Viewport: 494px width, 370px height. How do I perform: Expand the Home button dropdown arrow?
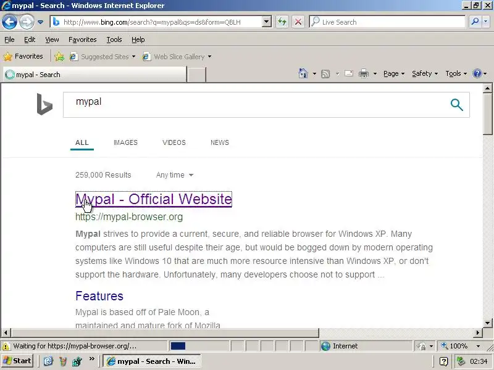[314, 74]
